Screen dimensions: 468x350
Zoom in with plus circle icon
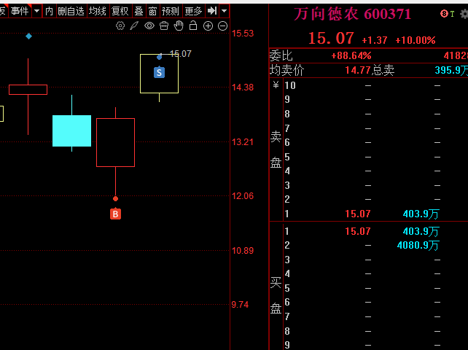point(208,26)
